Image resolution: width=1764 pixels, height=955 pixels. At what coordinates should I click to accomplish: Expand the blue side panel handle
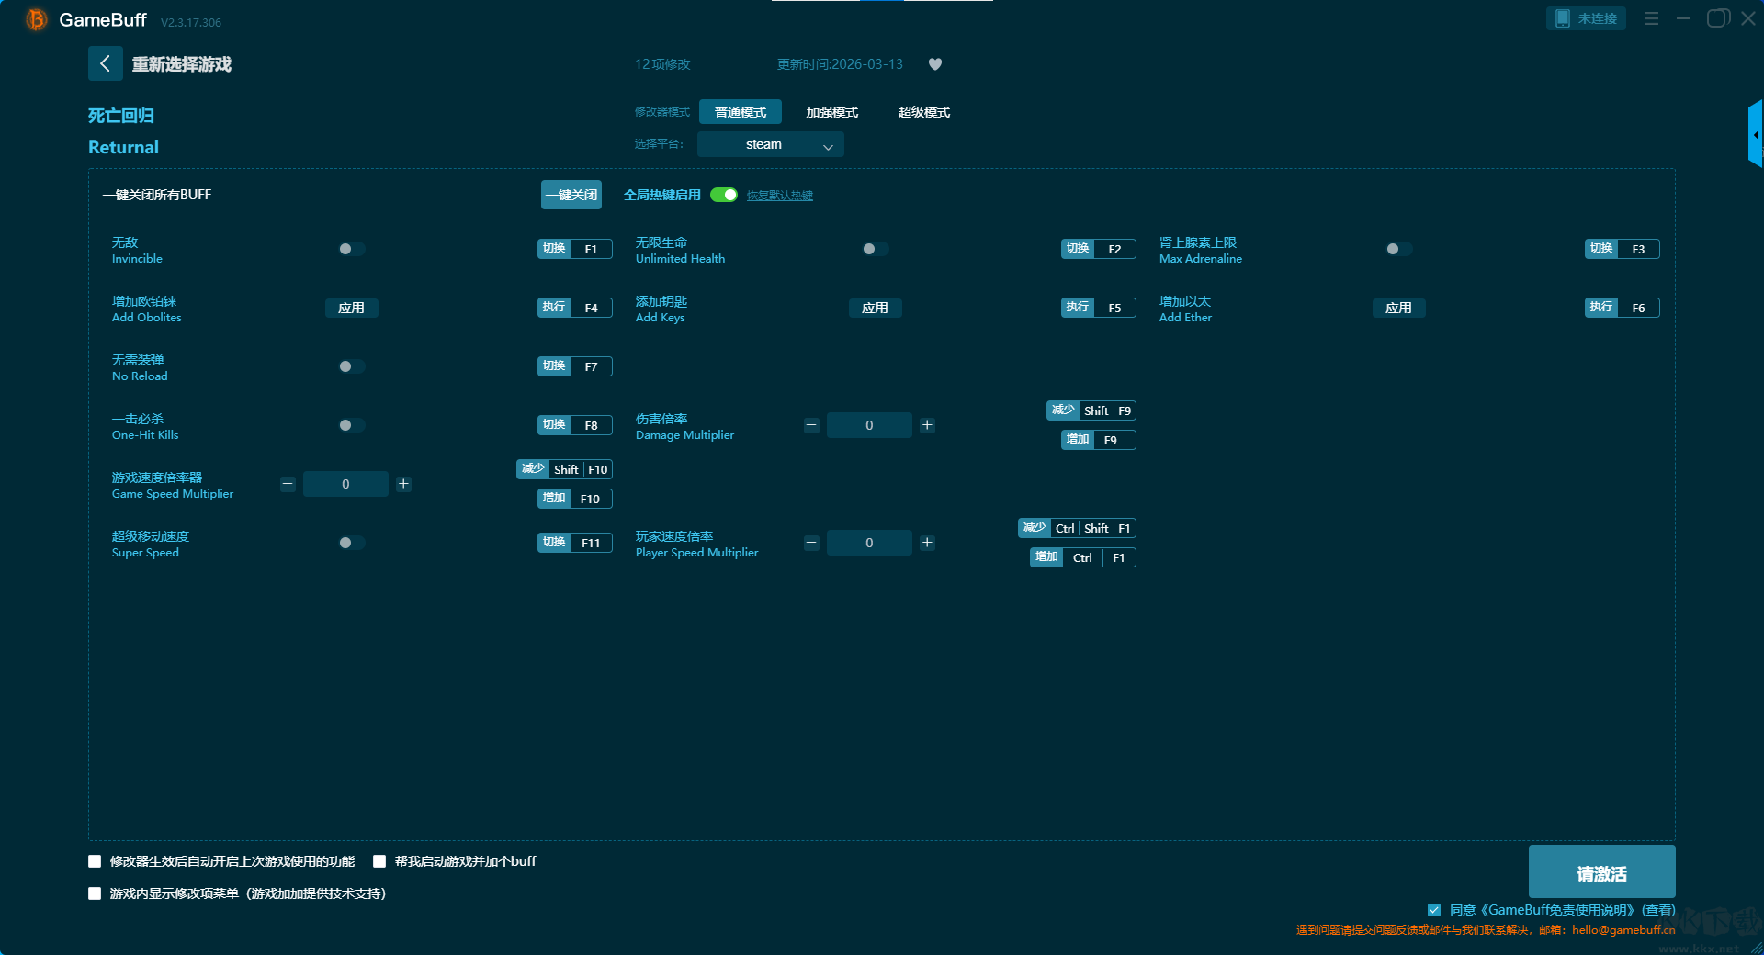pyautogui.click(x=1755, y=135)
